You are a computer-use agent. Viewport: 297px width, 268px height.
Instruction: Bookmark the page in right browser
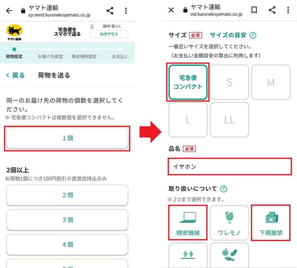[254, 10]
